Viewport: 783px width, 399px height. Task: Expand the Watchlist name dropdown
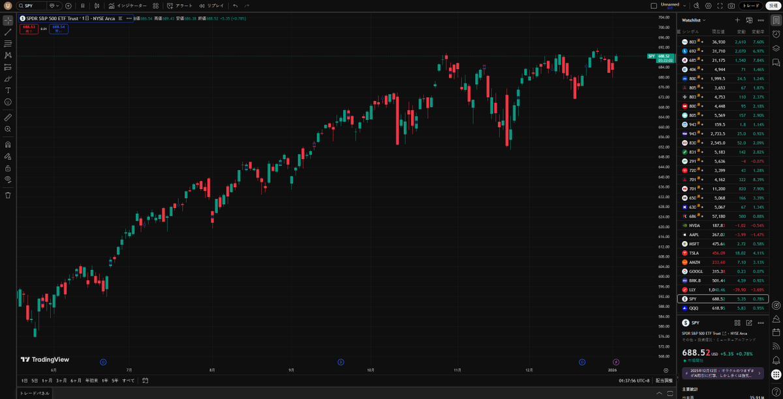pyautogui.click(x=694, y=20)
